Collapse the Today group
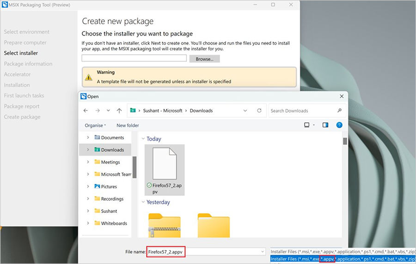 [x=143, y=139]
